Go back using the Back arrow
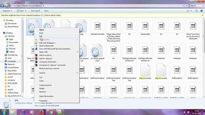205x115 pixels. click(2, 6)
